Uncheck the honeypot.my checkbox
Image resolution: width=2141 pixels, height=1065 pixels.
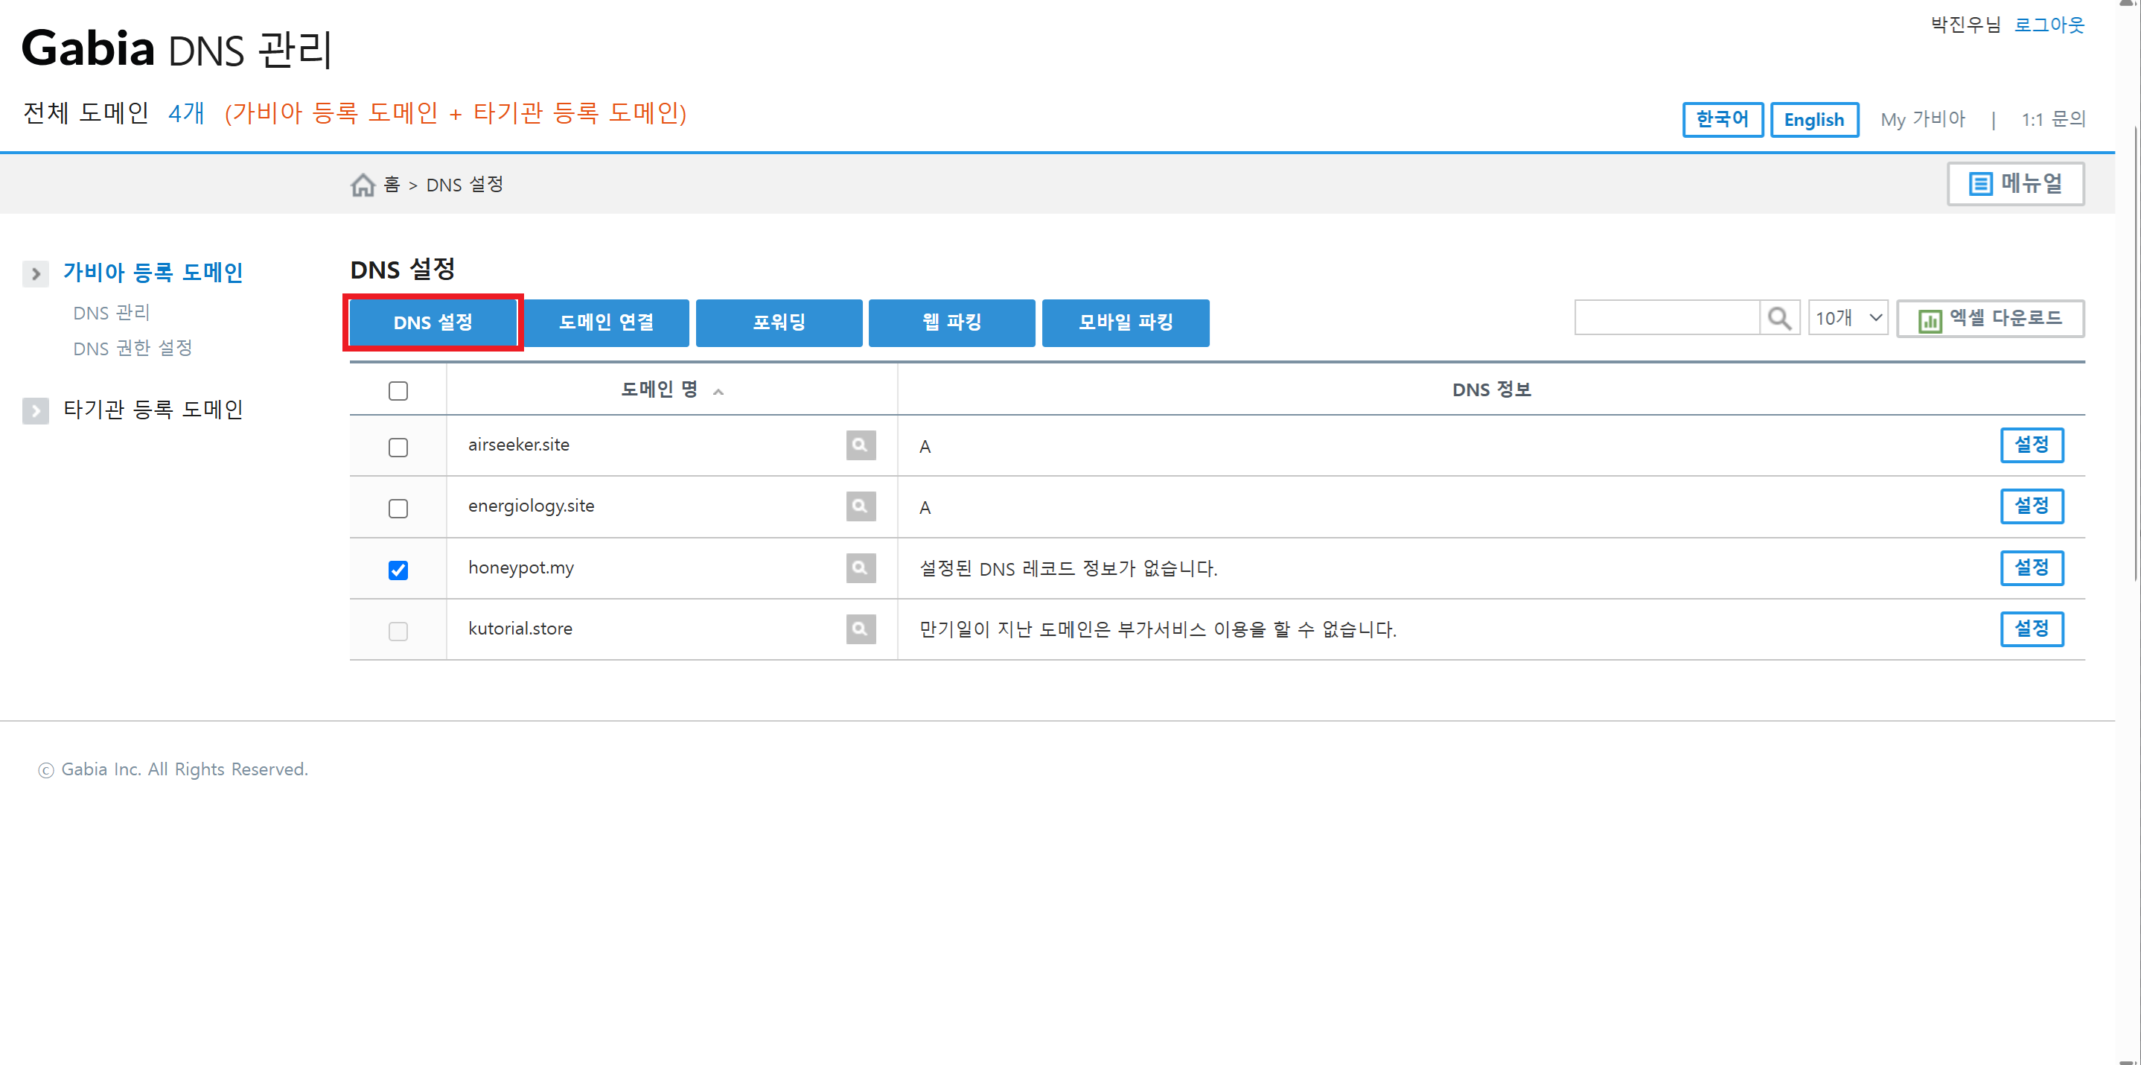(x=398, y=570)
